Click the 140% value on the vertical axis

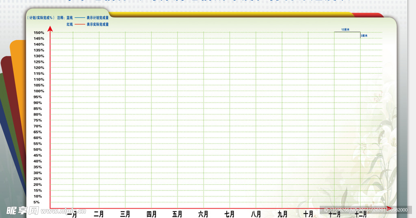[39, 44]
